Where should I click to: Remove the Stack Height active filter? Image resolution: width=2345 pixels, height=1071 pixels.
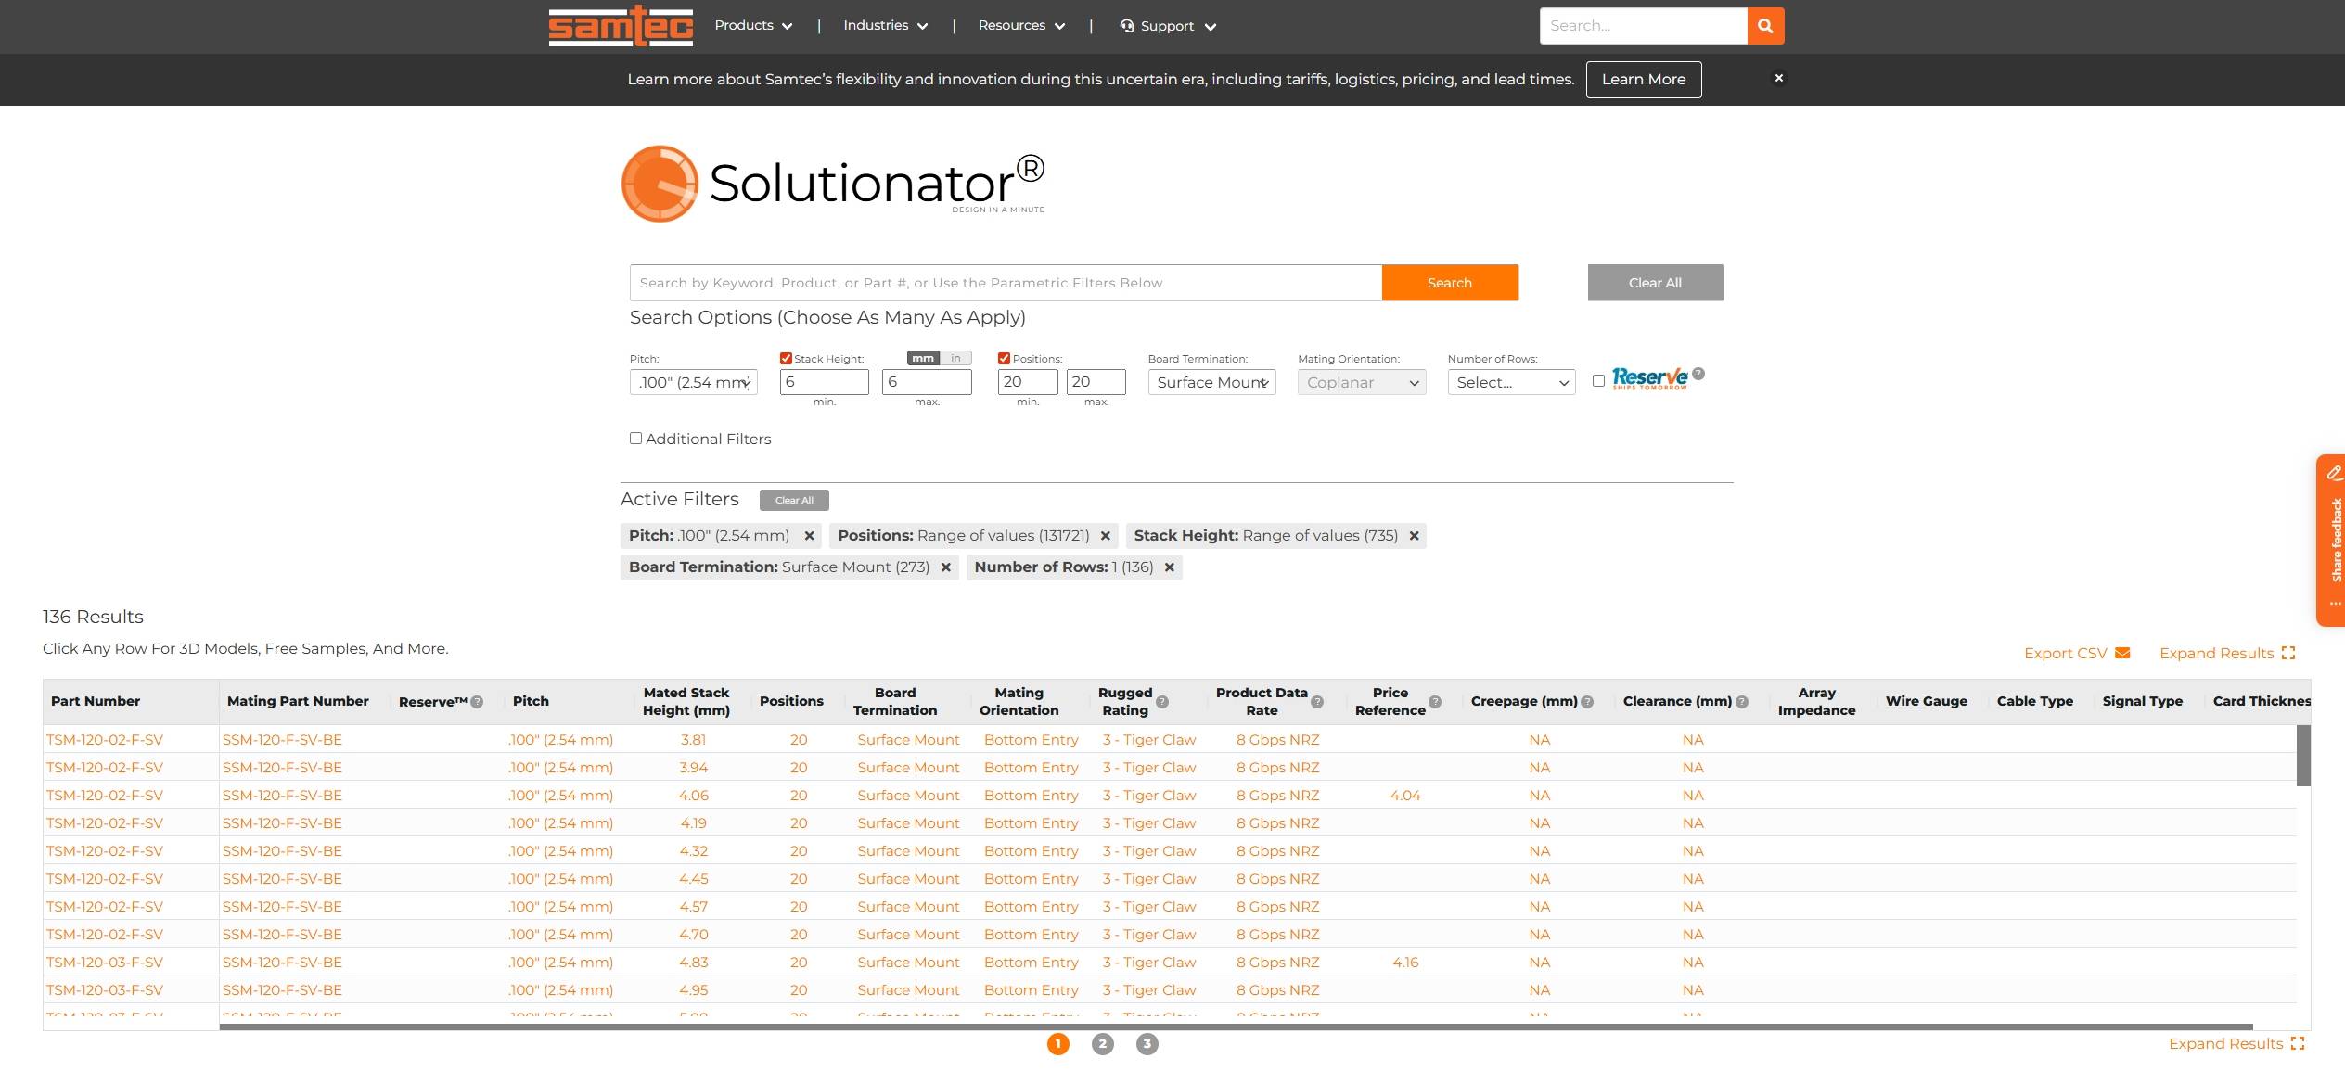tap(1414, 536)
